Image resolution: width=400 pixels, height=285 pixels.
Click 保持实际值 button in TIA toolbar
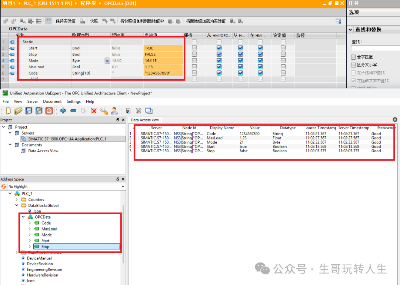click(66, 21)
